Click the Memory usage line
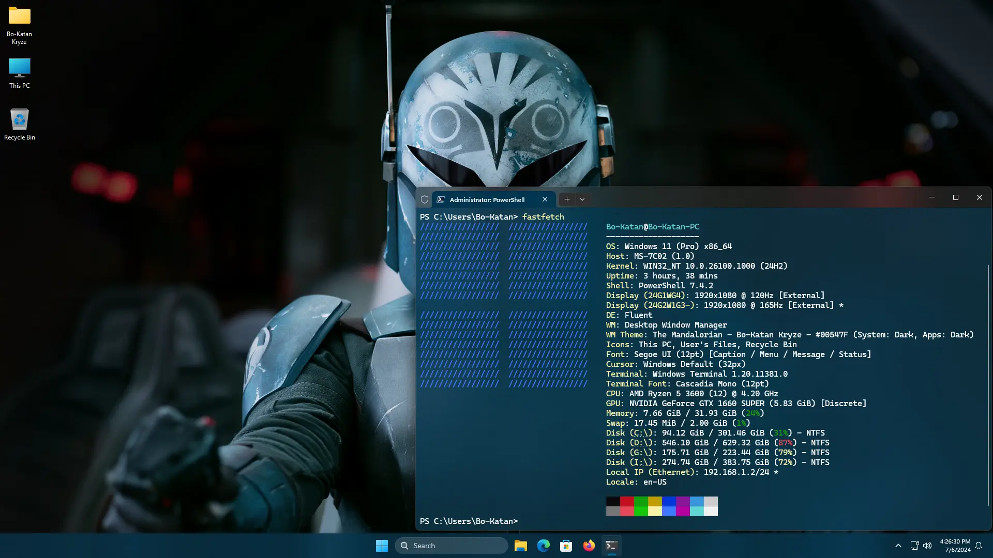Screen dimensions: 993x558 (x=685, y=413)
